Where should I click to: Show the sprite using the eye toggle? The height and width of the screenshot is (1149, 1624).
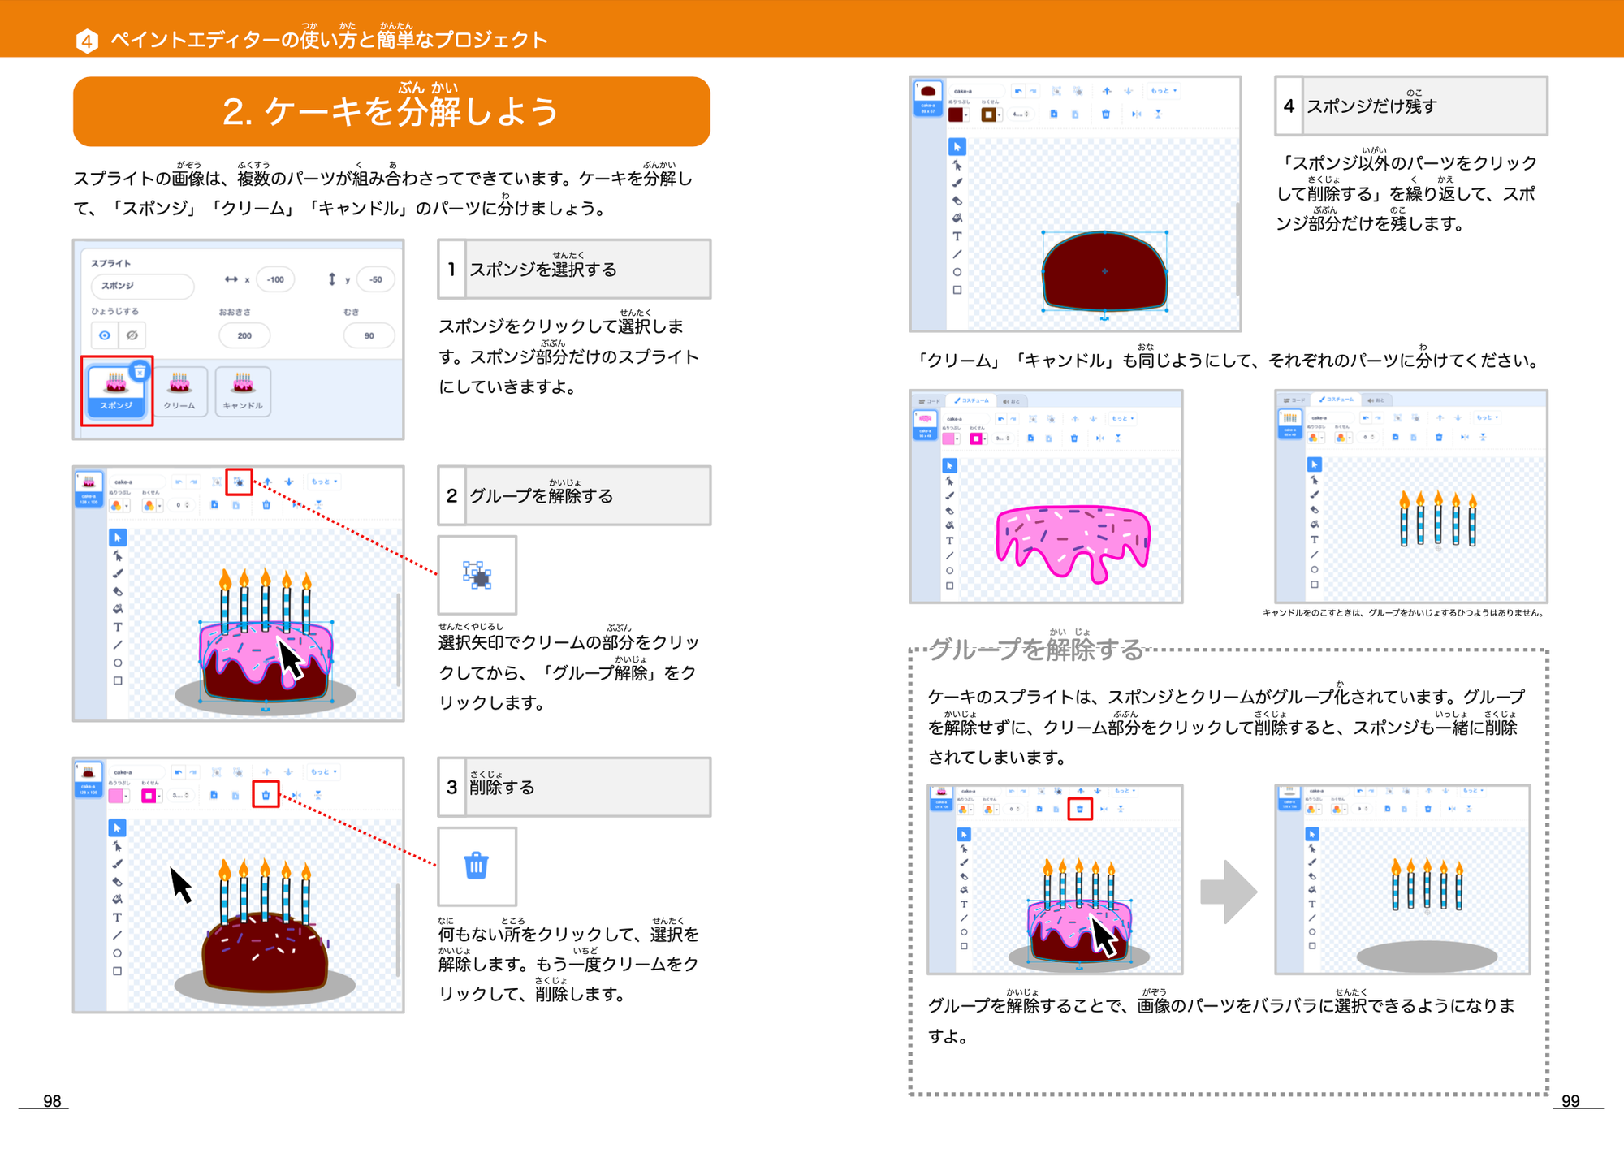(106, 335)
